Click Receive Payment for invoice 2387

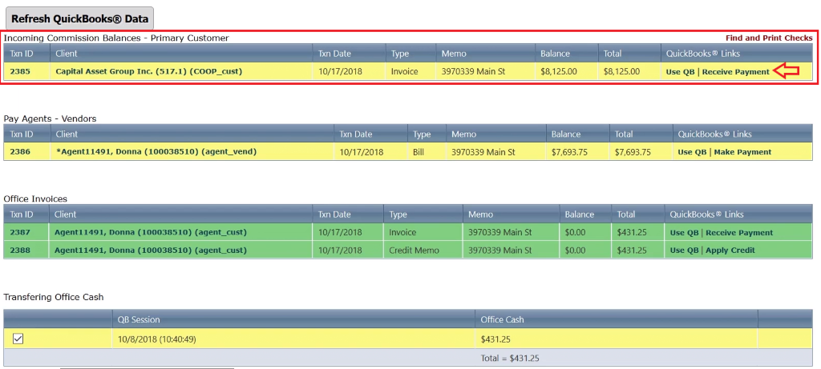click(738, 232)
